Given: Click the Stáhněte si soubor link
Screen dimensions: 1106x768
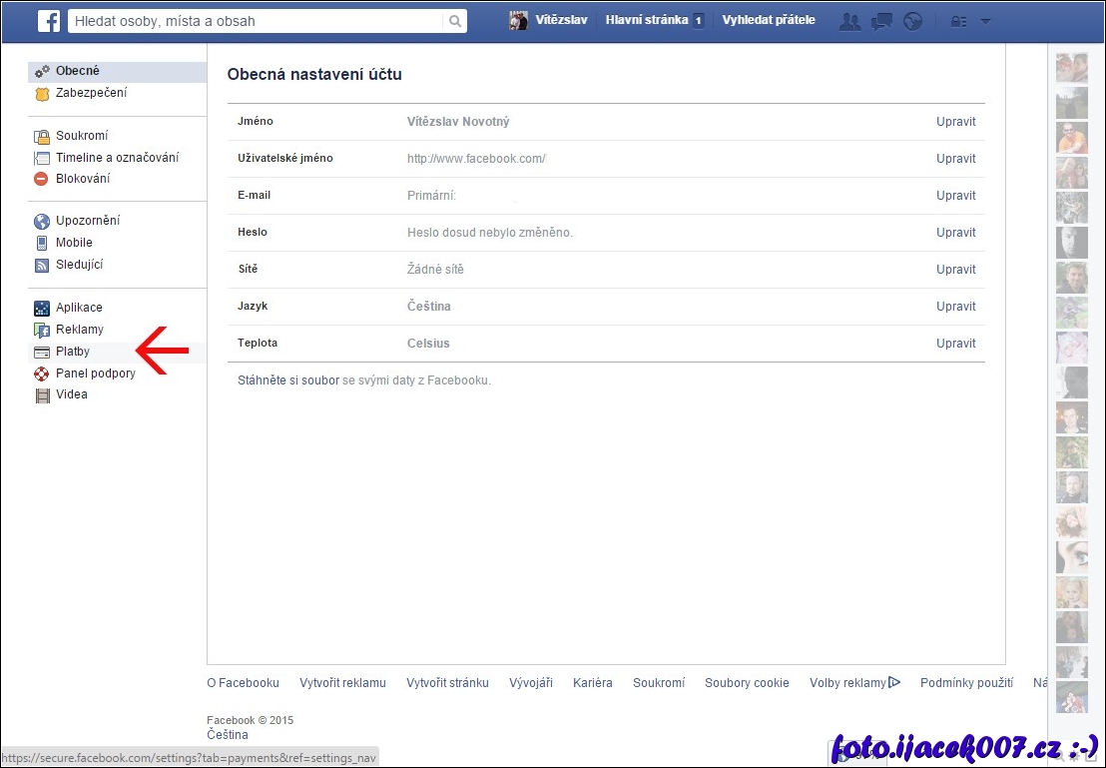Looking at the screenshot, I should (287, 381).
